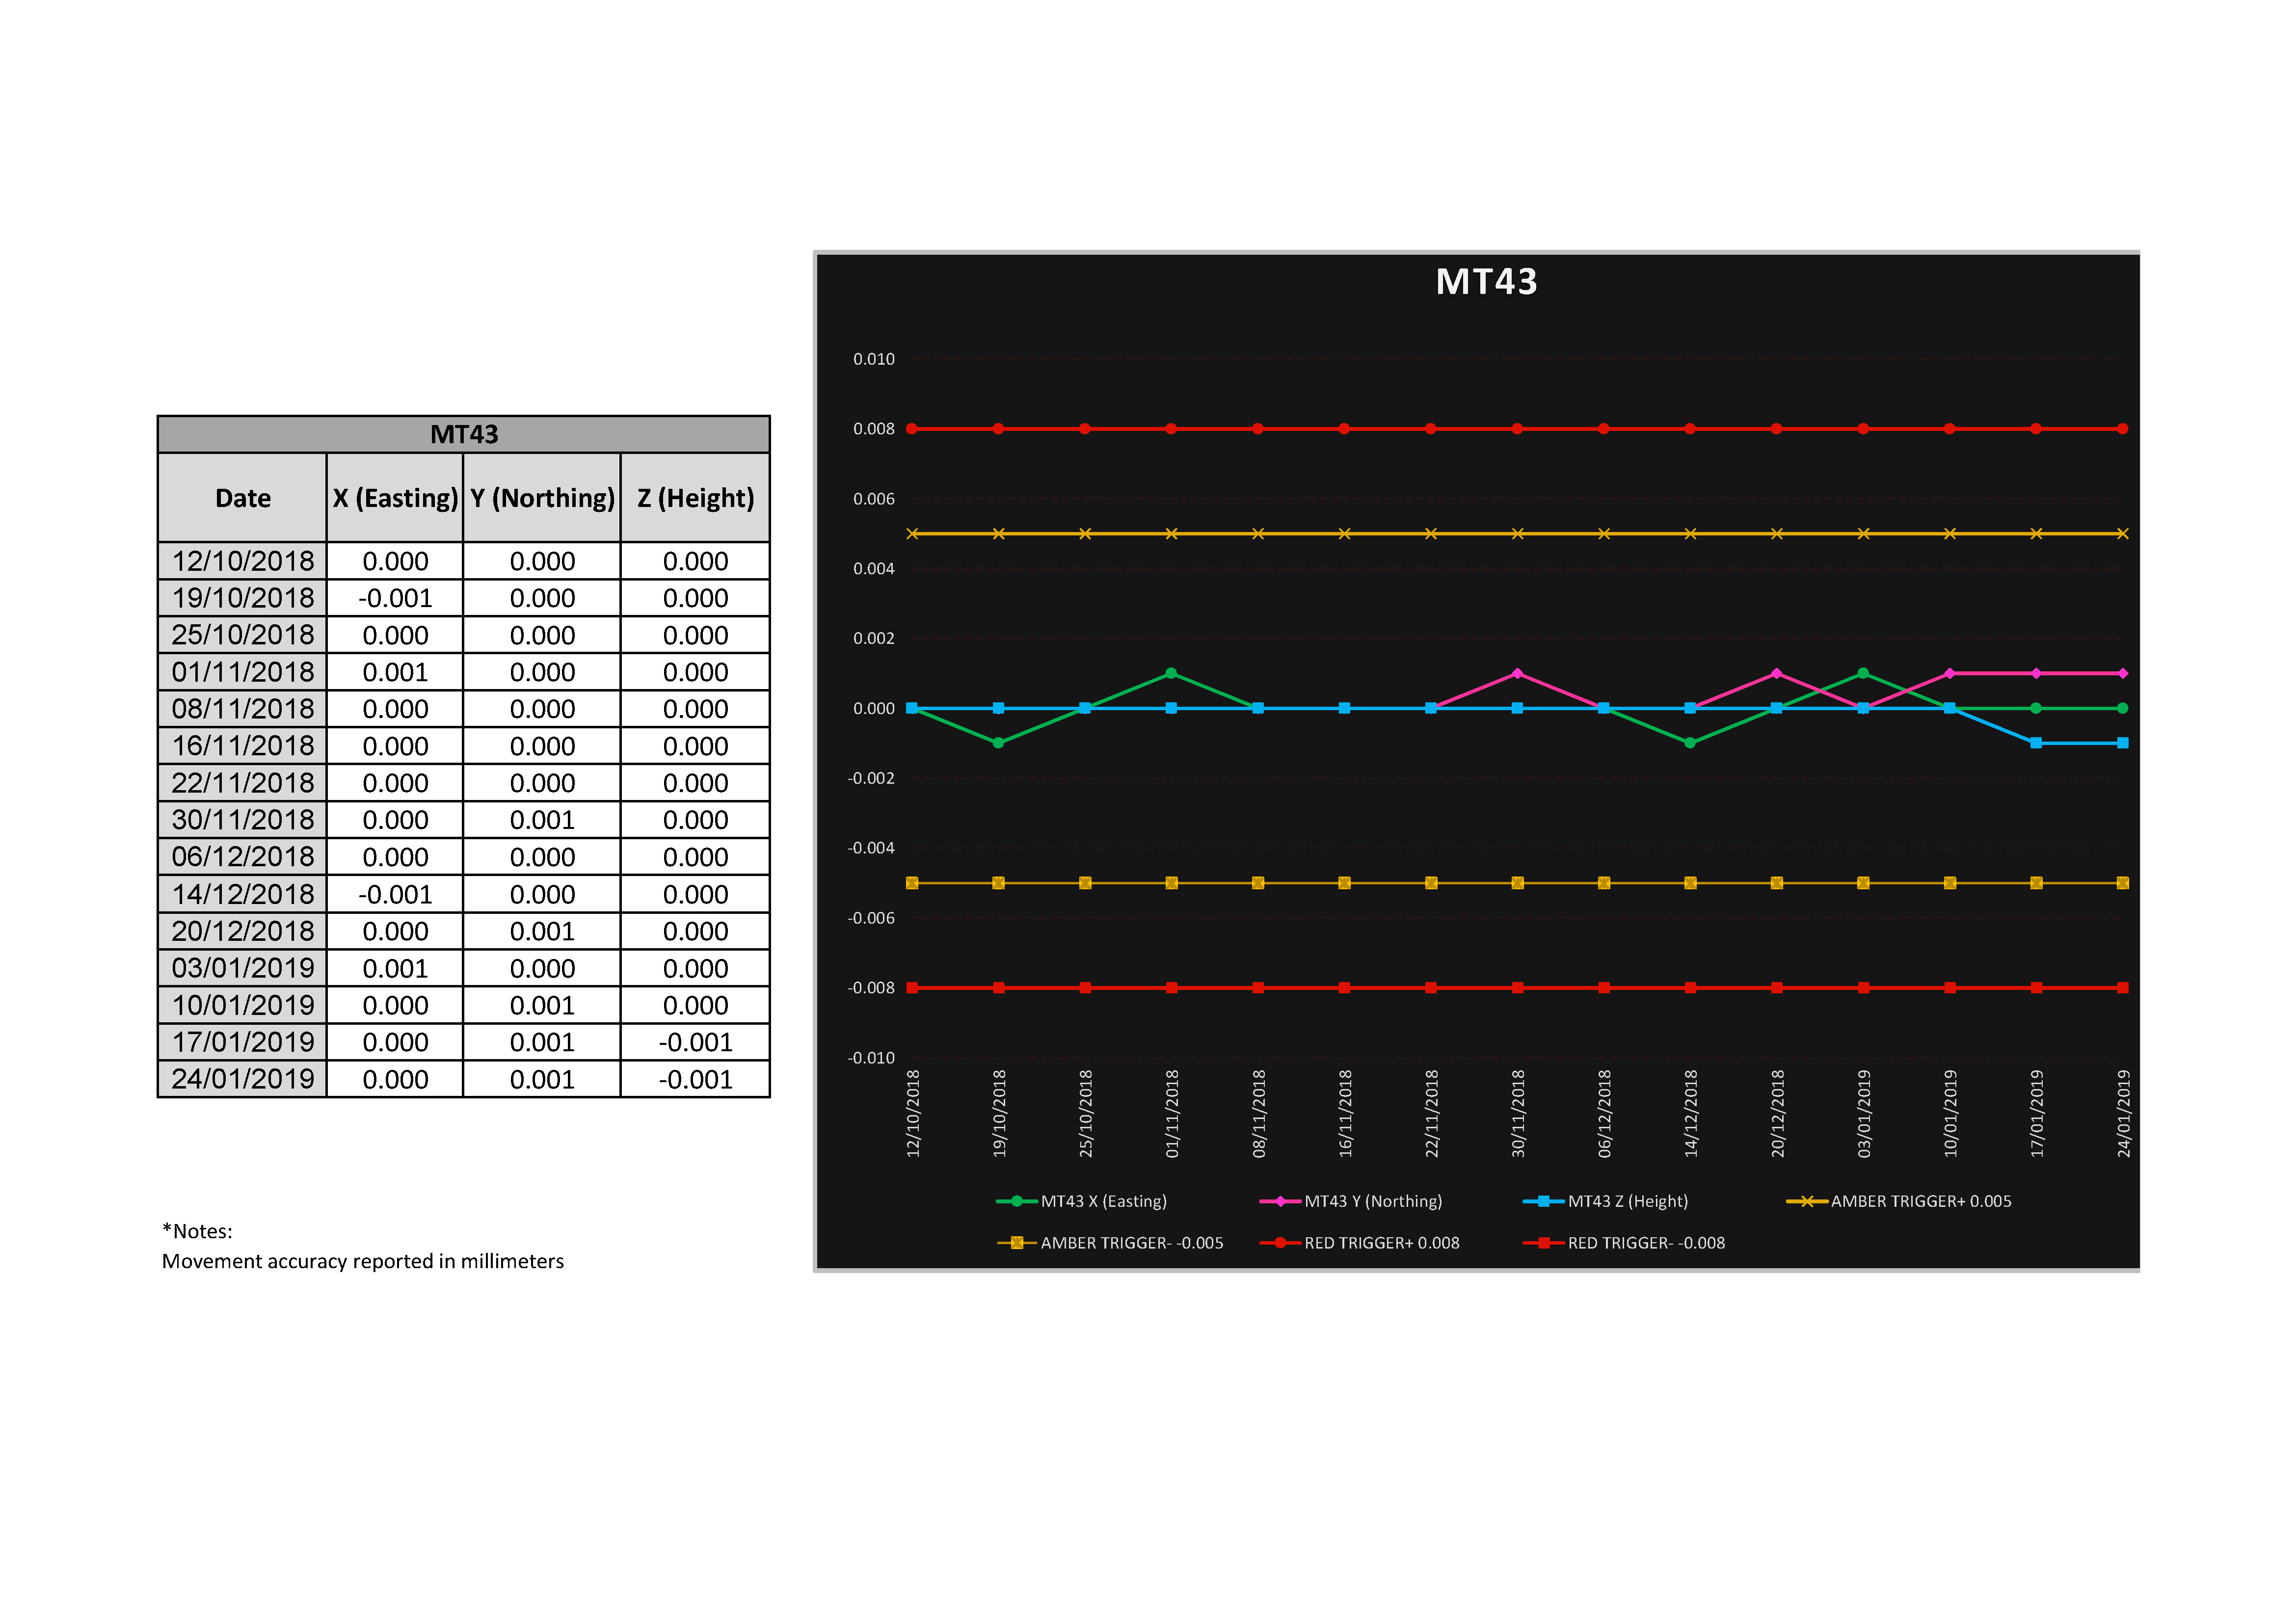Click the MT43 Z (Height) legend entry
This screenshot has height=1623, width=2296.
point(1605,1201)
